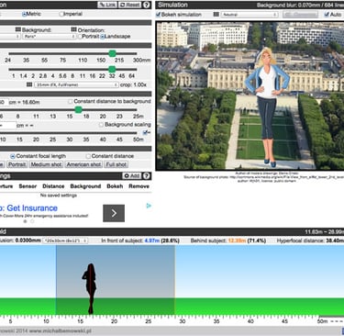Click the Add saved setting button
This screenshot has width=344, height=336.
[131, 175]
